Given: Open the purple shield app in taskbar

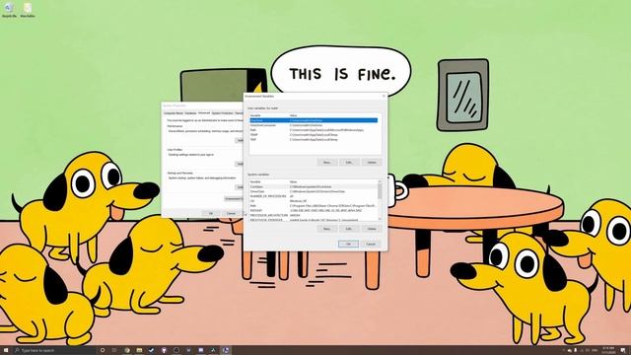Looking at the screenshot, I should (164, 350).
